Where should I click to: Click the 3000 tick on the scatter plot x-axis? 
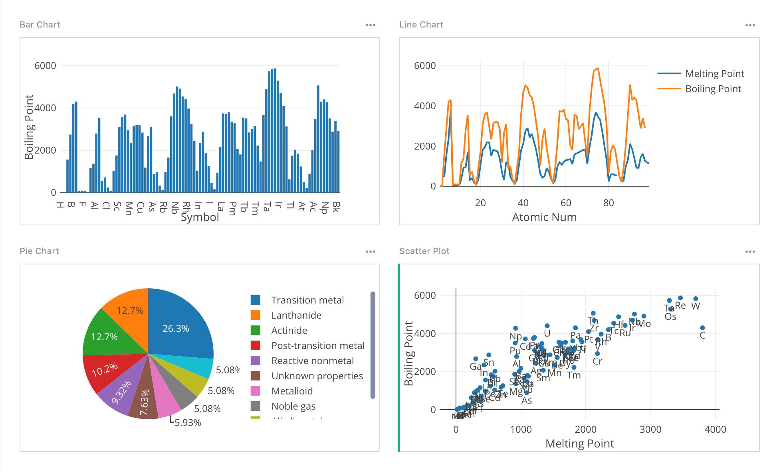650,430
